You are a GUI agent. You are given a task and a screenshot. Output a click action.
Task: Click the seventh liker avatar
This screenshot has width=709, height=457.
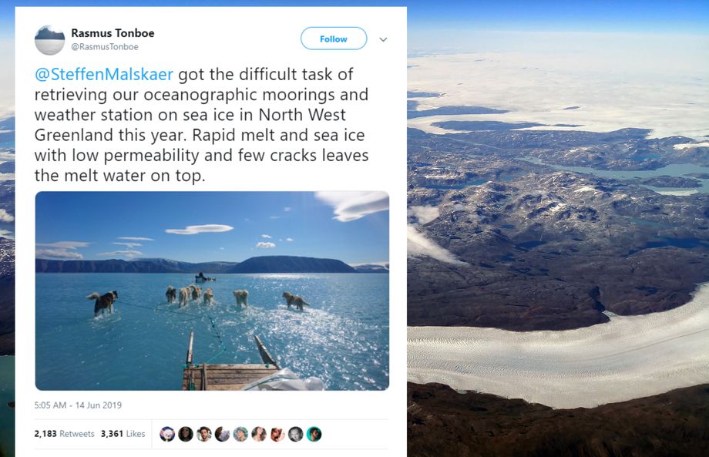click(277, 434)
